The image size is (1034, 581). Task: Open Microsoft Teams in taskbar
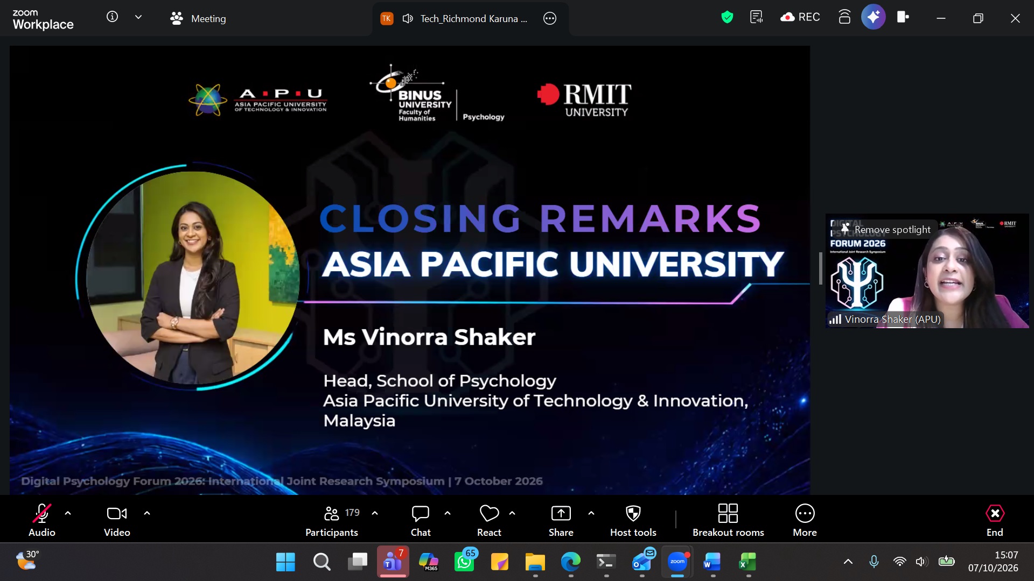(x=393, y=562)
